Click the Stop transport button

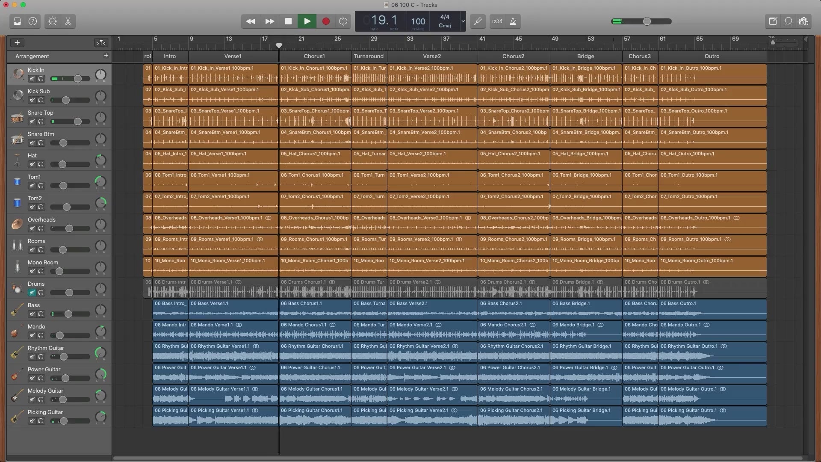[x=288, y=21]
